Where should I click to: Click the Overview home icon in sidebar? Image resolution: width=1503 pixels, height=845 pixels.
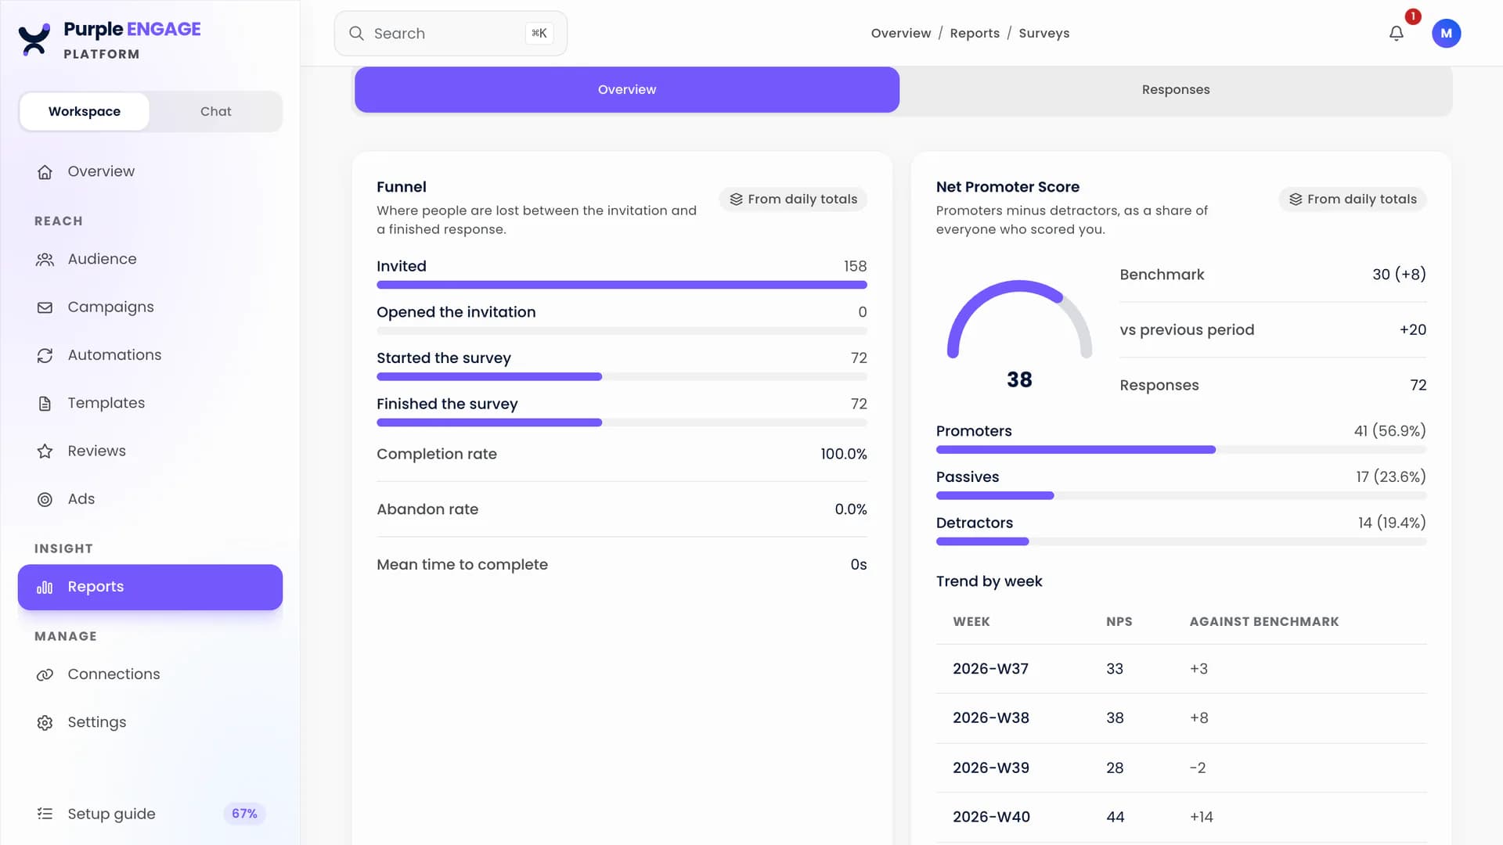tap(45, 172)
